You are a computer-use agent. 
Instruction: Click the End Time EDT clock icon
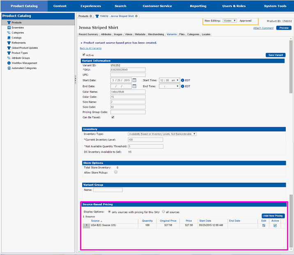tap(182, 86)
